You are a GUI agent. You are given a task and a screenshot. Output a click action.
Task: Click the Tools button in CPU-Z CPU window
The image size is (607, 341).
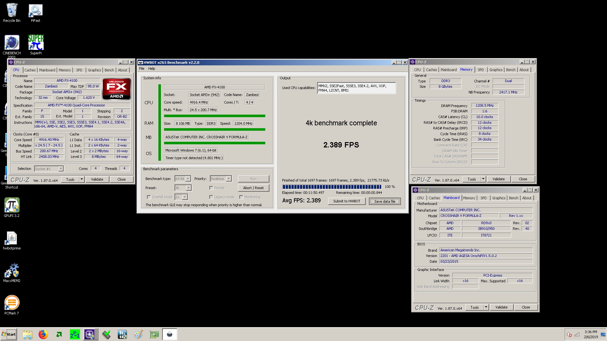(x=71, y=179)
